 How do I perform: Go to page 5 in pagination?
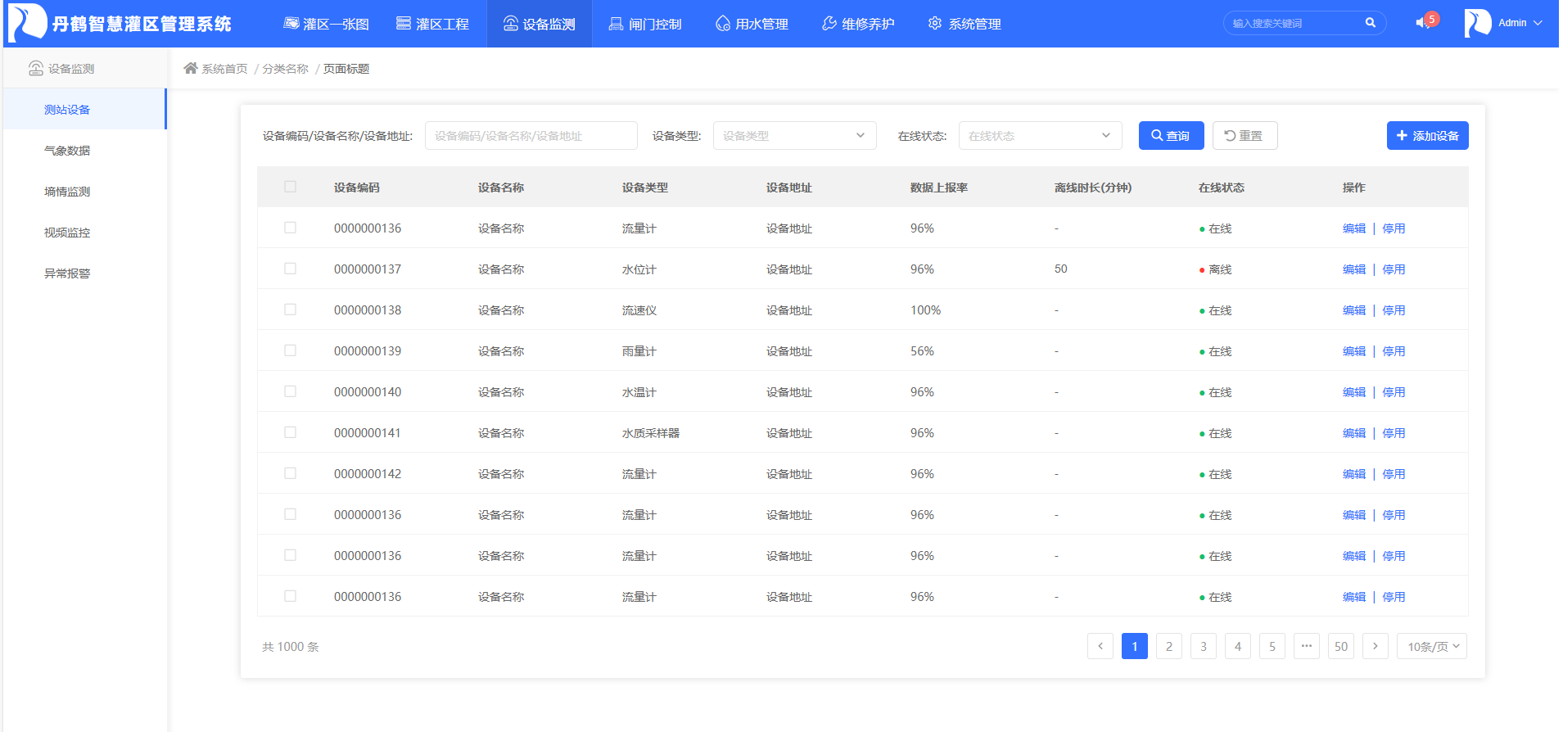click(x=1272, y=646)
